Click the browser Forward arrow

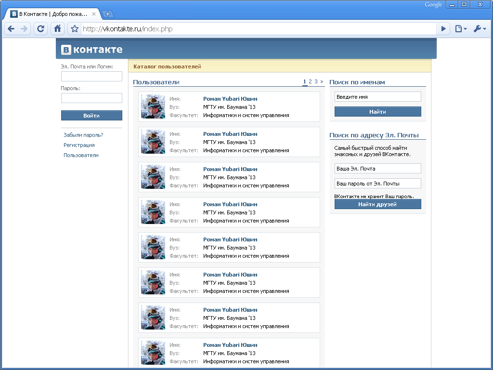click(24, 29)
